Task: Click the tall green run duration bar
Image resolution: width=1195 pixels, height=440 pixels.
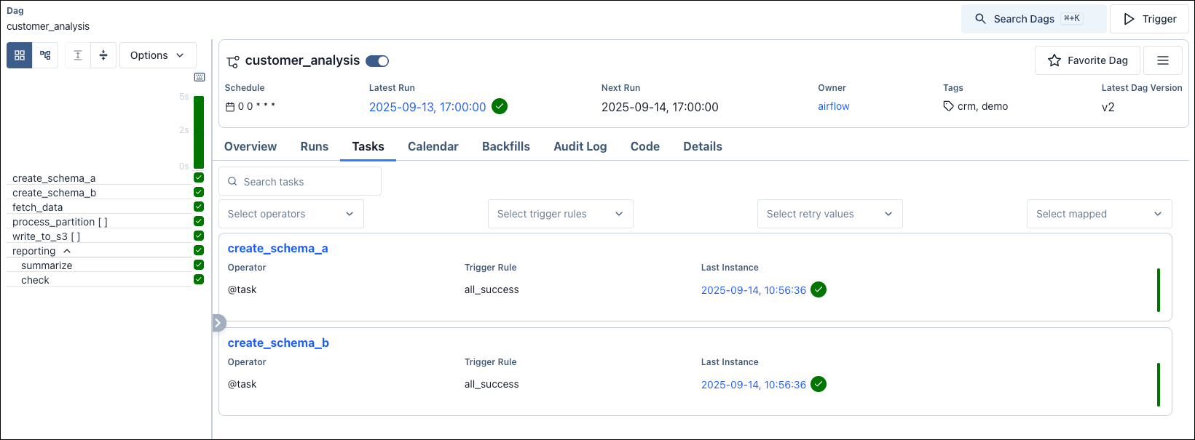Action: 199,132
